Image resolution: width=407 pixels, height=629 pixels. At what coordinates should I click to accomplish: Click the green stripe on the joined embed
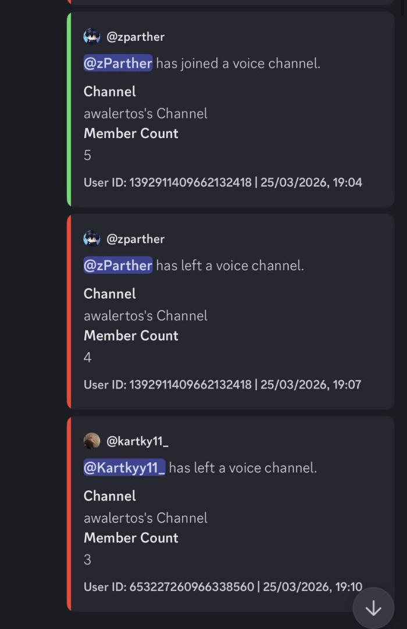tap(69, 109)
